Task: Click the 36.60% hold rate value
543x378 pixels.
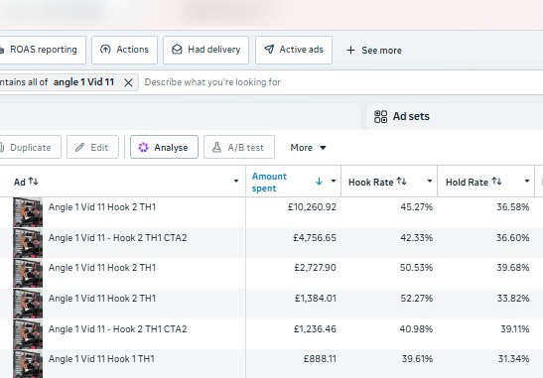Action: (x=513, y=238)
